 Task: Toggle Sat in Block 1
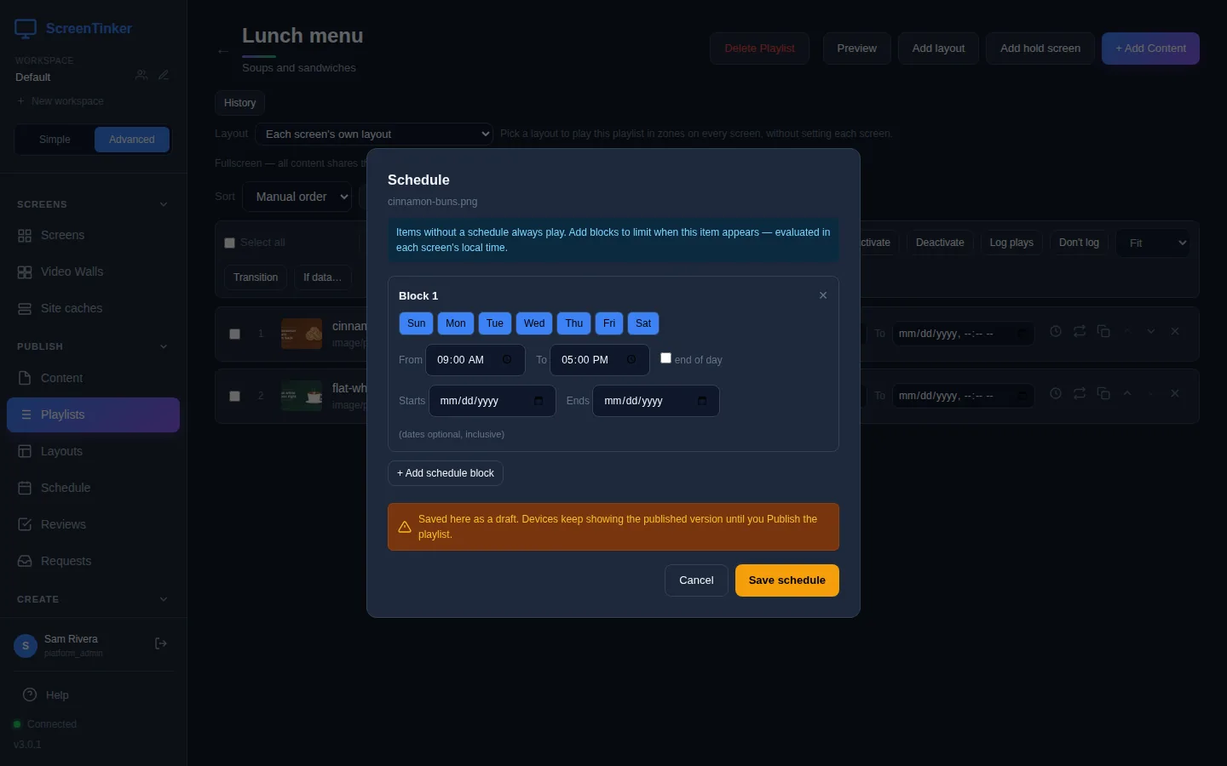[x=643, y=323]
